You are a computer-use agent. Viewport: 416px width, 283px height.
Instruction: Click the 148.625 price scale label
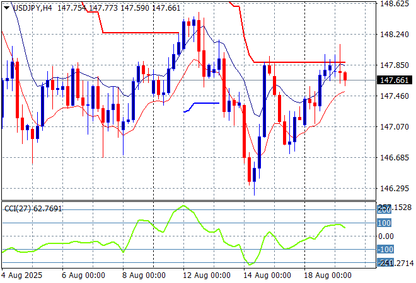pos(395,4)
